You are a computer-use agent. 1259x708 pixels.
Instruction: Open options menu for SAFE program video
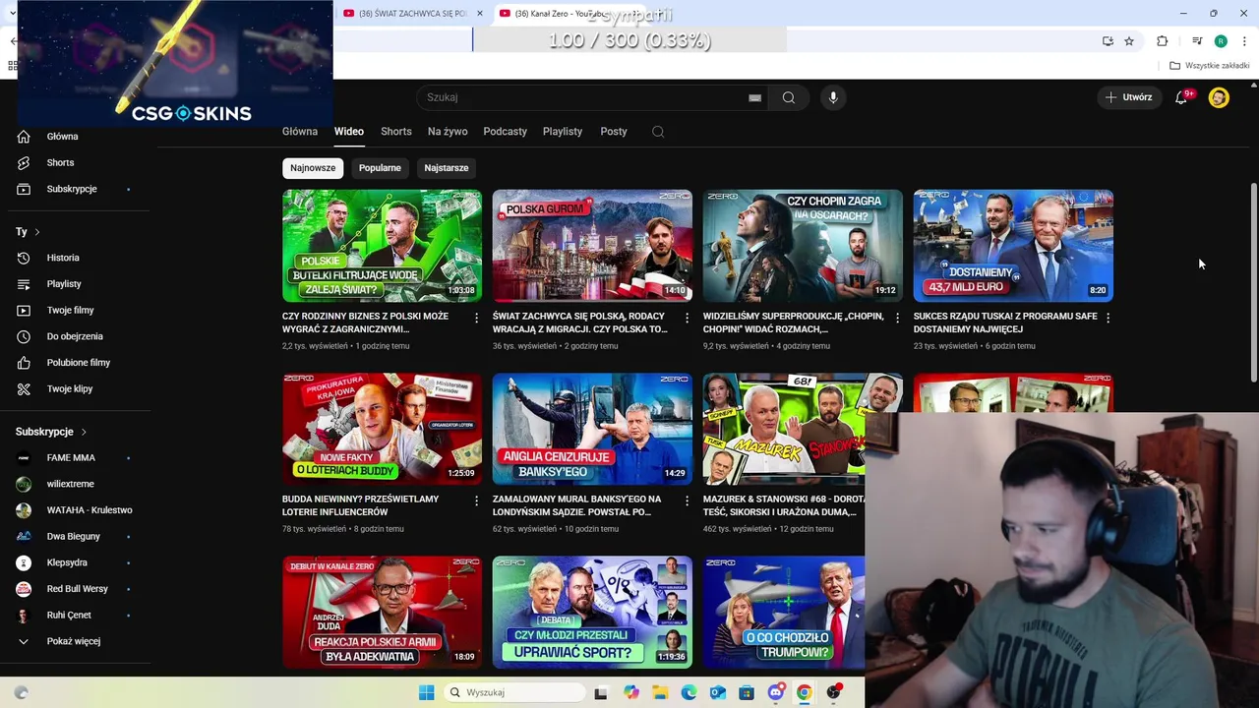click(x=1108, y=318)
